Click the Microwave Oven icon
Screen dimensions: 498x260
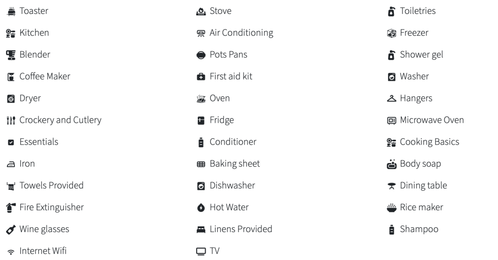(391, 120)
